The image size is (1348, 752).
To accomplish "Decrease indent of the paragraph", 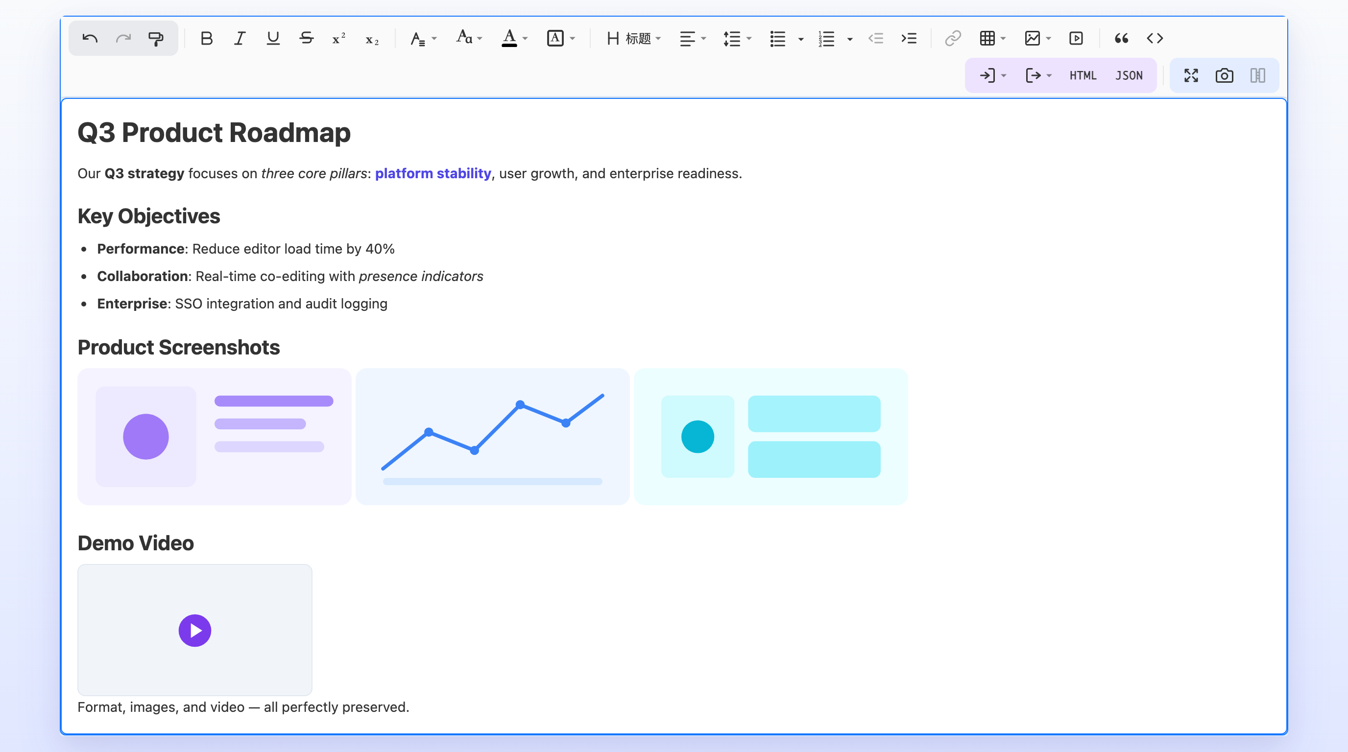I will [875, 38].
